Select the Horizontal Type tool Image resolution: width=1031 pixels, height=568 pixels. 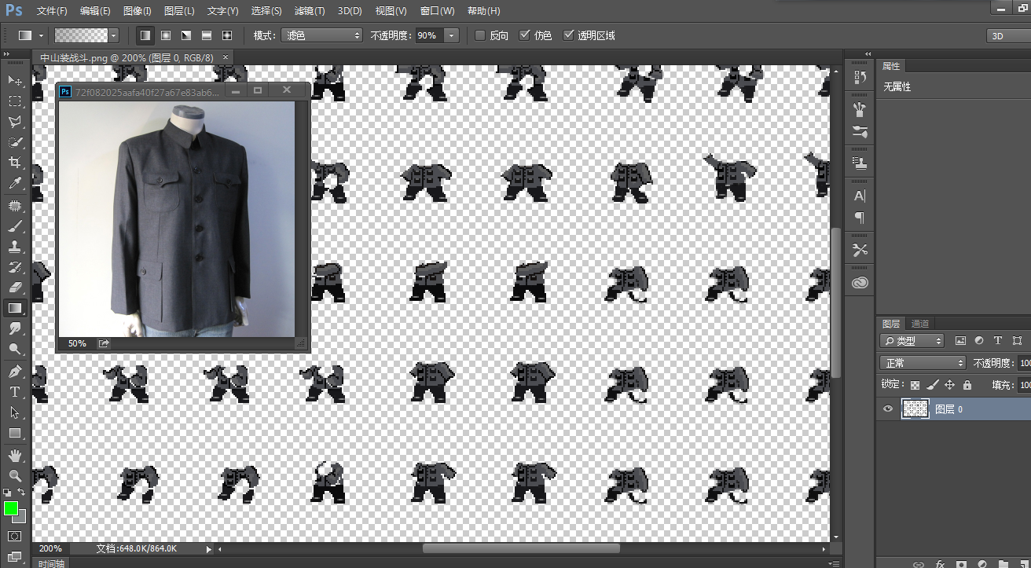(x=15, y=391)
